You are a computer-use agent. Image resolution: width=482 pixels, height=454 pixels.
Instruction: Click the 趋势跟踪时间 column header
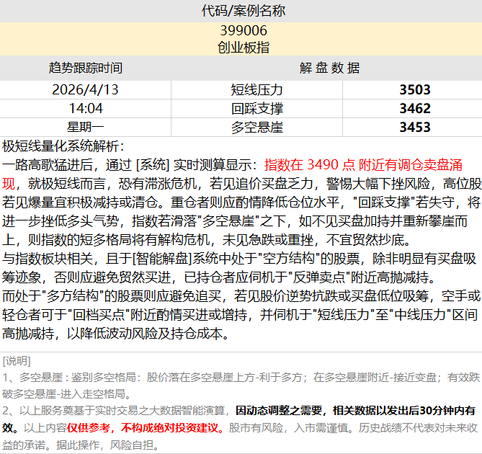[x=86, y=68]
